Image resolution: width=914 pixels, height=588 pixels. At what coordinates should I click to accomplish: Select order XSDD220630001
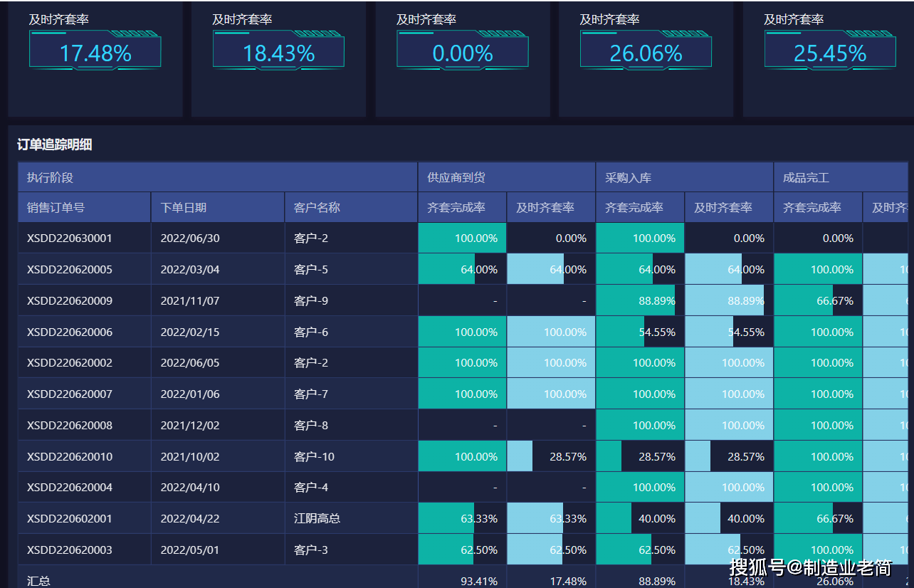pos(70,238)
